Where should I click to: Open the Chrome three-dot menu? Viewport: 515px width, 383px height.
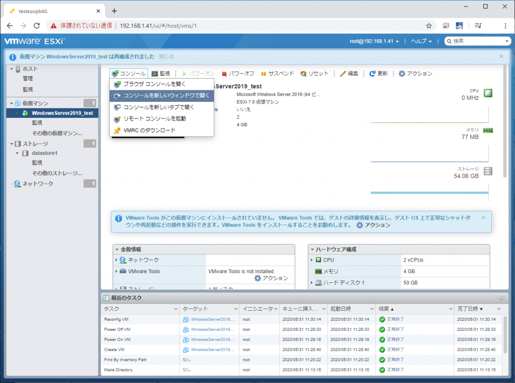point(505,26)
